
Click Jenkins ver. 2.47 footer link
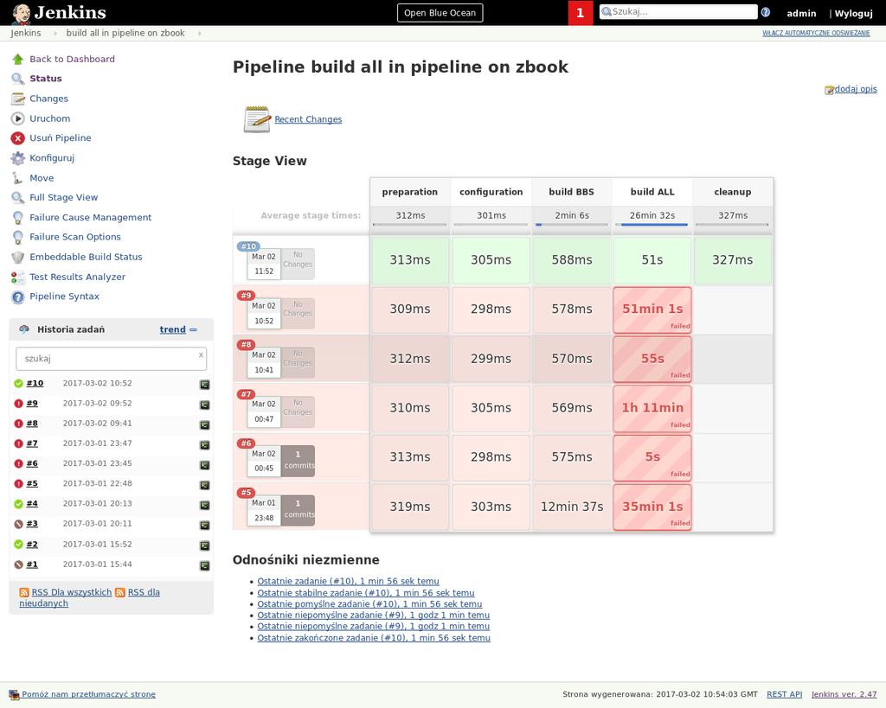pos(844,694)
